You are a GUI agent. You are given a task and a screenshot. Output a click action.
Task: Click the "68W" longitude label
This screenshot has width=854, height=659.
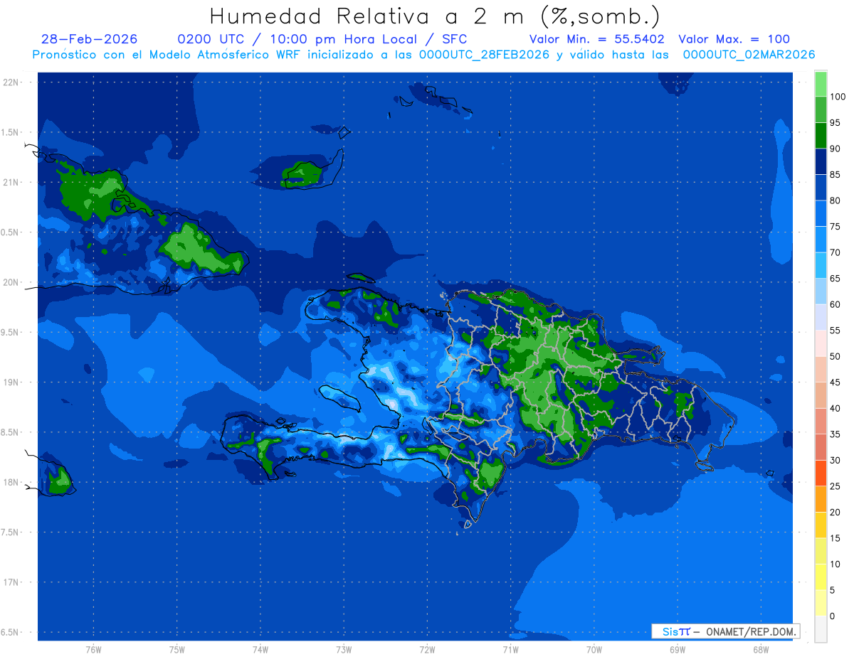(761, 650)
